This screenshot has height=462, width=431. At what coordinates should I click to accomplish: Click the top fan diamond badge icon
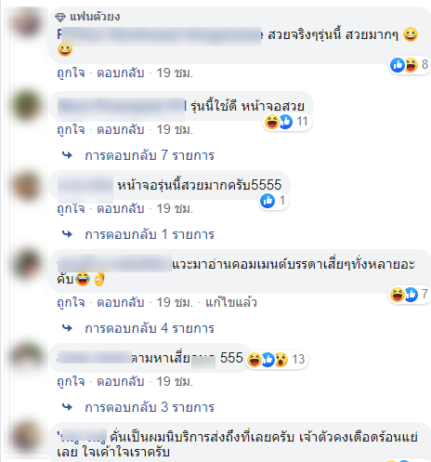coord(60,18)
